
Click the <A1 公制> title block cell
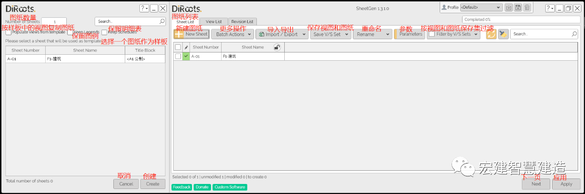coord(145,59)
